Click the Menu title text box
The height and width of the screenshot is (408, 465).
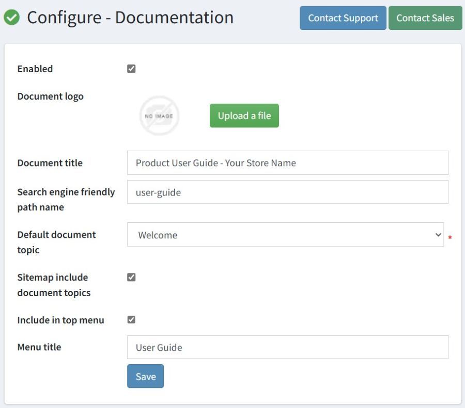287,347
